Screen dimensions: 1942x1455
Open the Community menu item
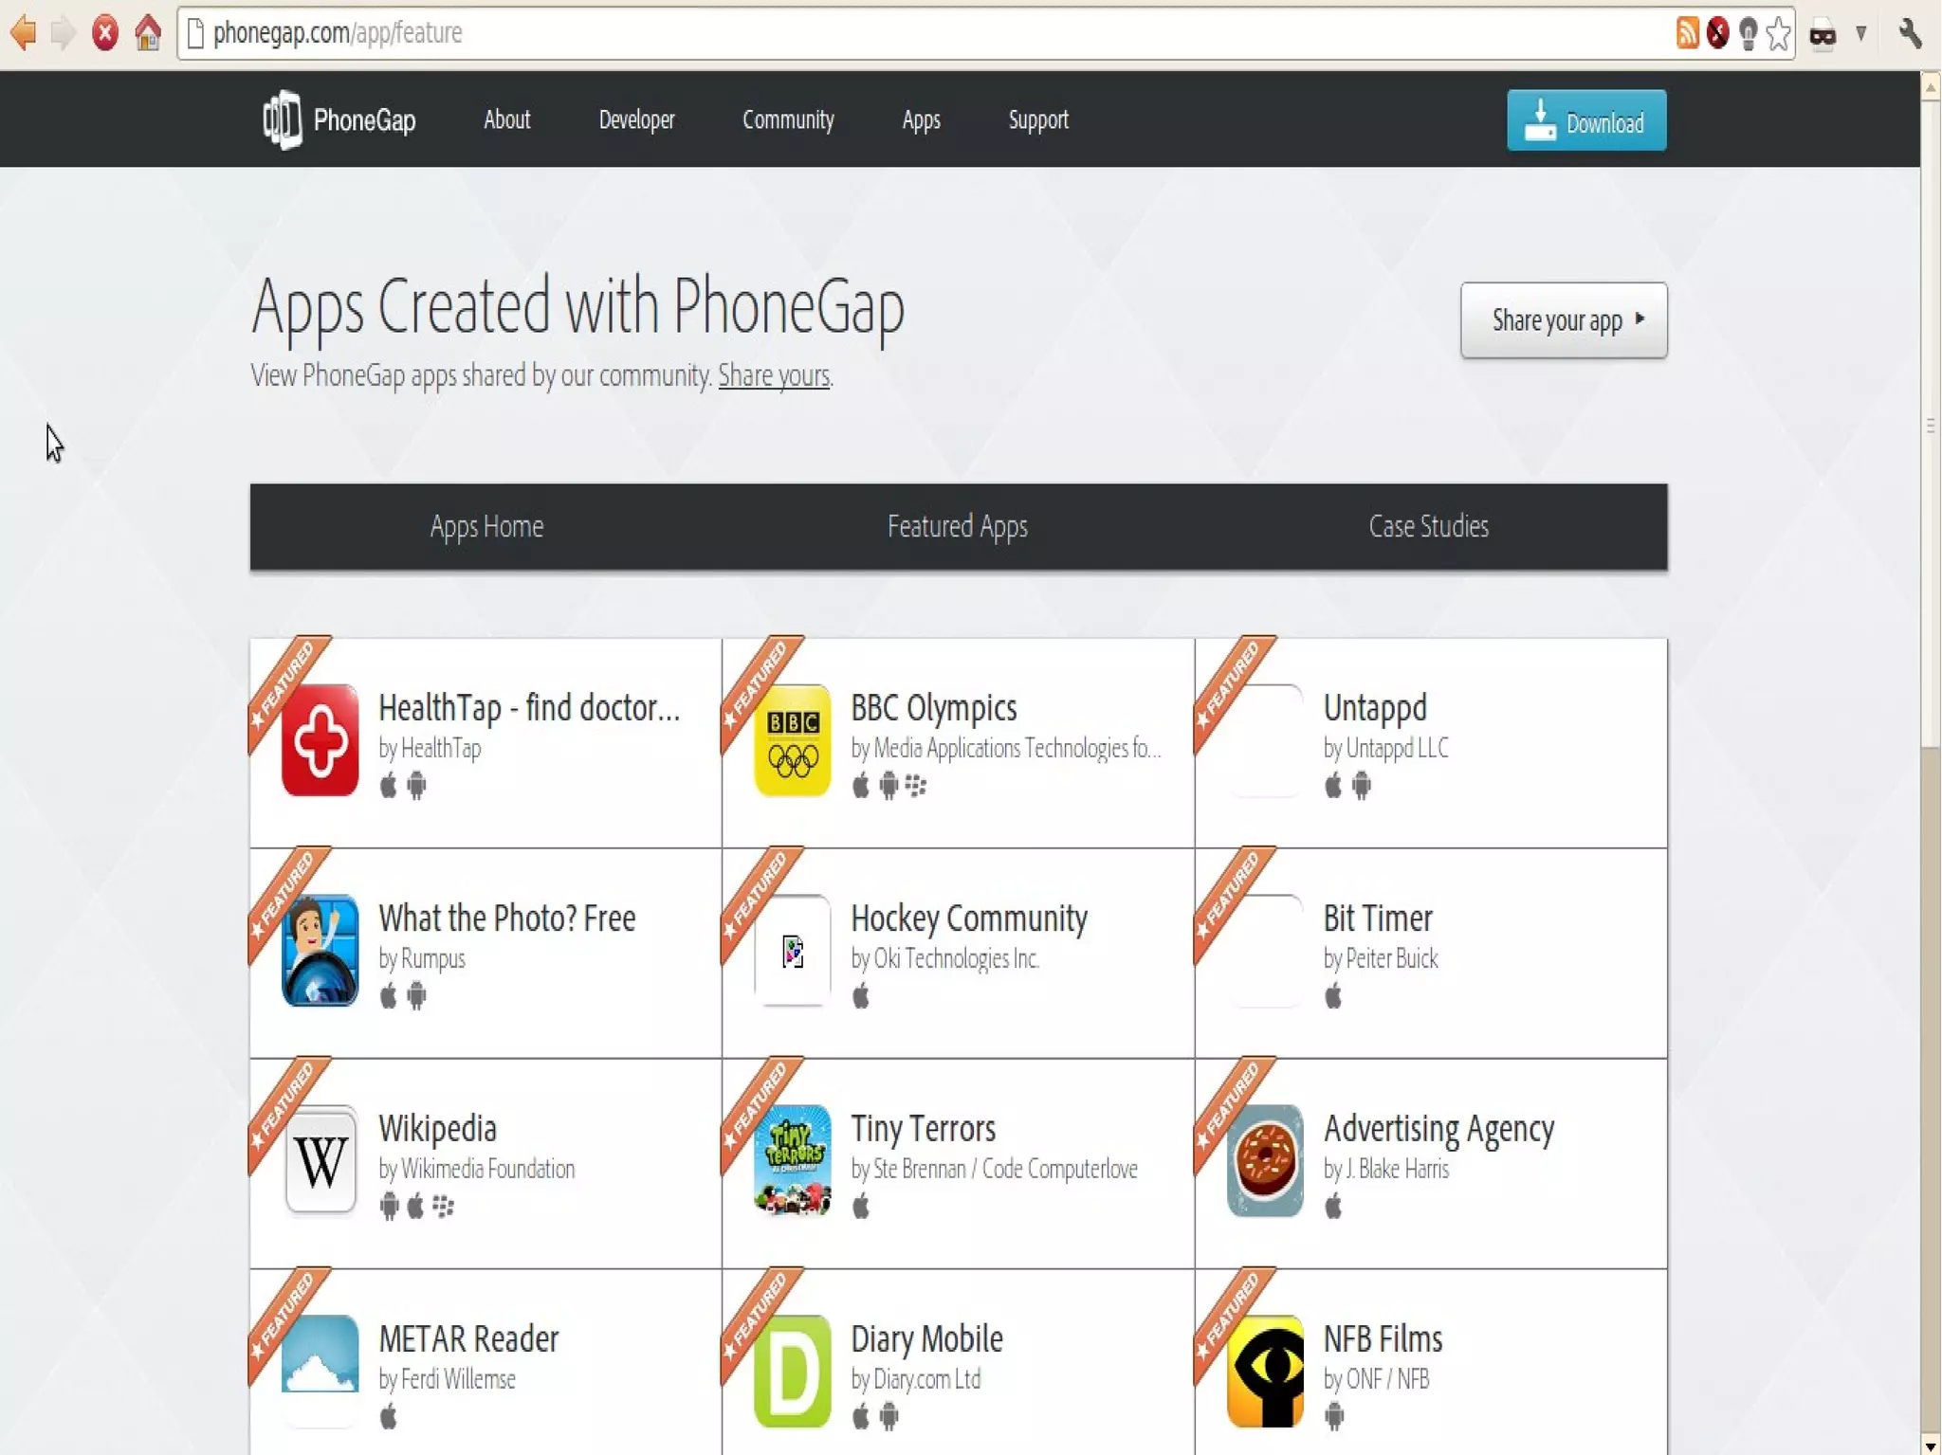pos(788,120)
